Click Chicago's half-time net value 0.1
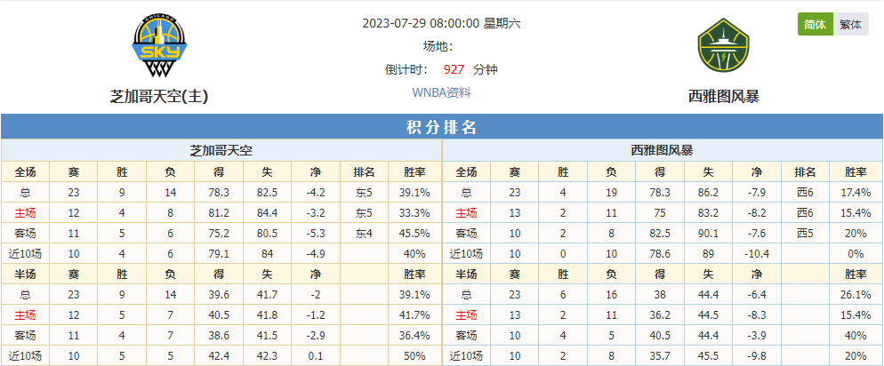Screen dimensions: 884x366 (316, 355)
